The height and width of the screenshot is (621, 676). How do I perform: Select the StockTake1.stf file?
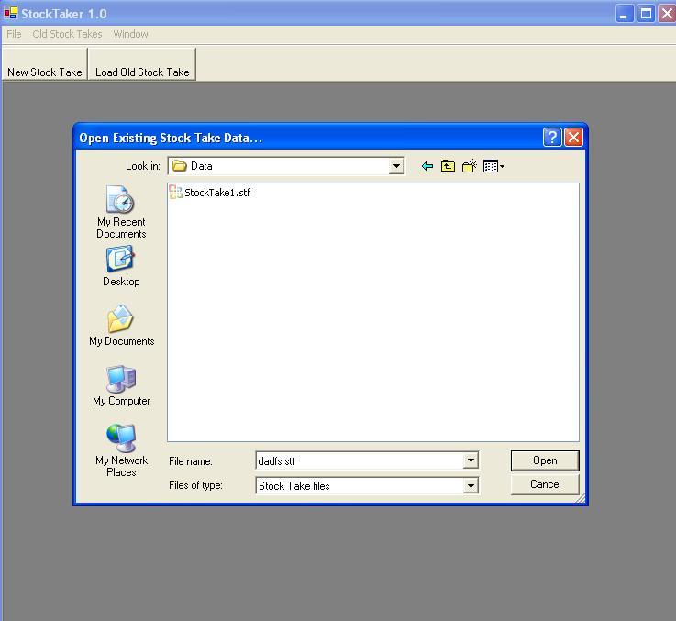click(216, 193)
